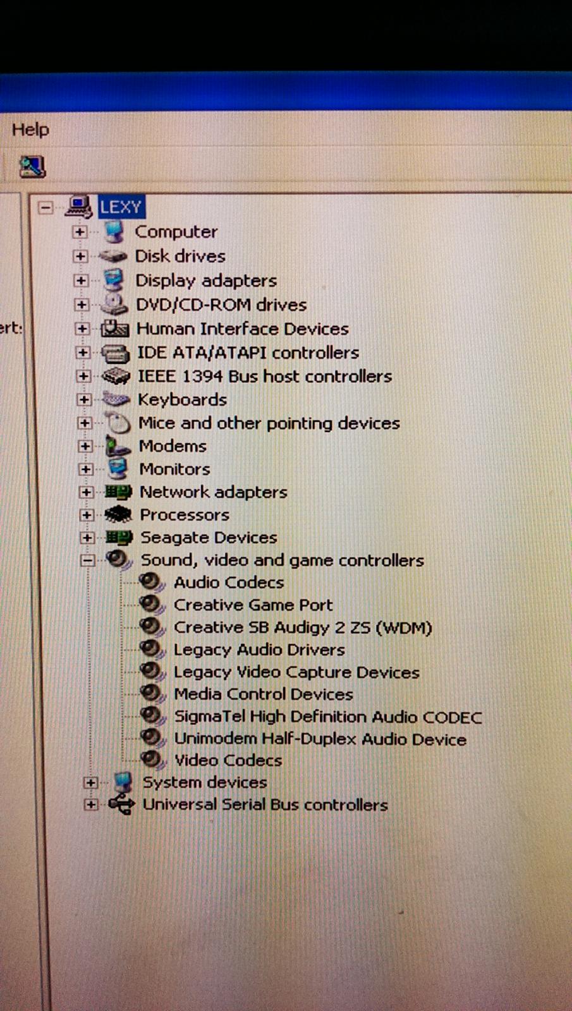Click the scan for hardware changes toolbar icon
572x1011 pixels.
[32, 167]
